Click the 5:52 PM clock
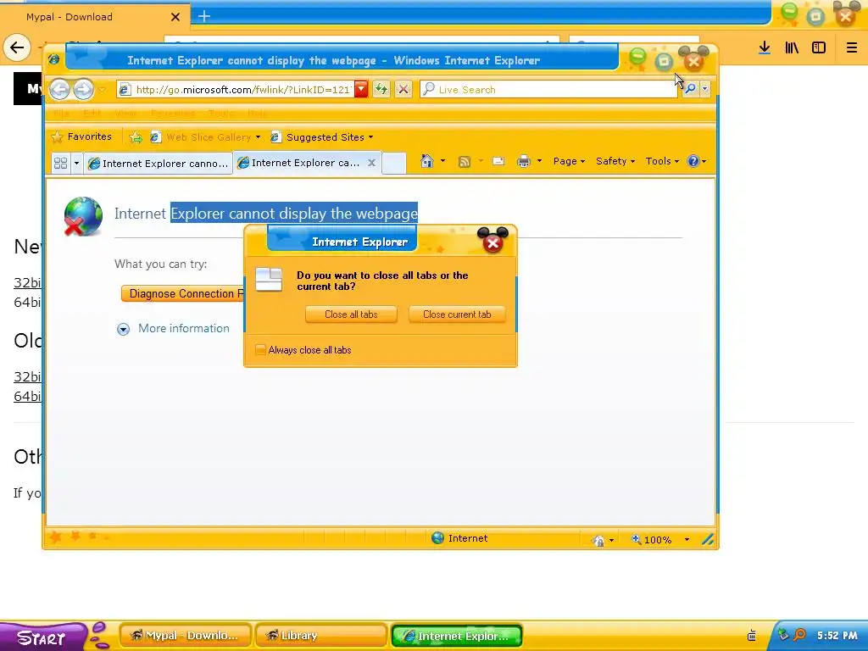868x651 pixels. pyautogui.click(x=837, y=636)
